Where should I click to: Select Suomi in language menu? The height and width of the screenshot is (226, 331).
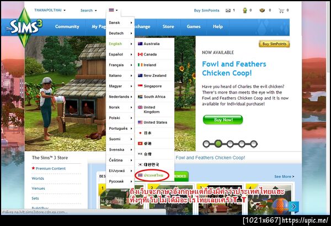pyautogui.click(x=120, y=139)
